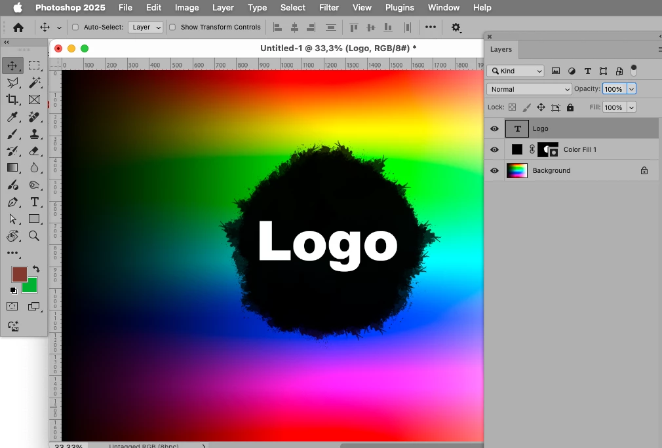Filter layers by type layers icon
Viewport: 662px width, 448px height.
click(587, 71)
